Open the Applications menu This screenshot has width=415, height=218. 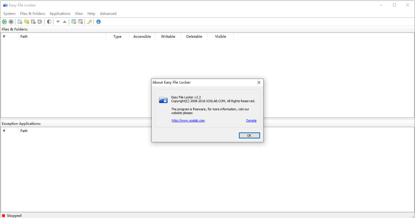pyautogui.click(x=60, y=14)
